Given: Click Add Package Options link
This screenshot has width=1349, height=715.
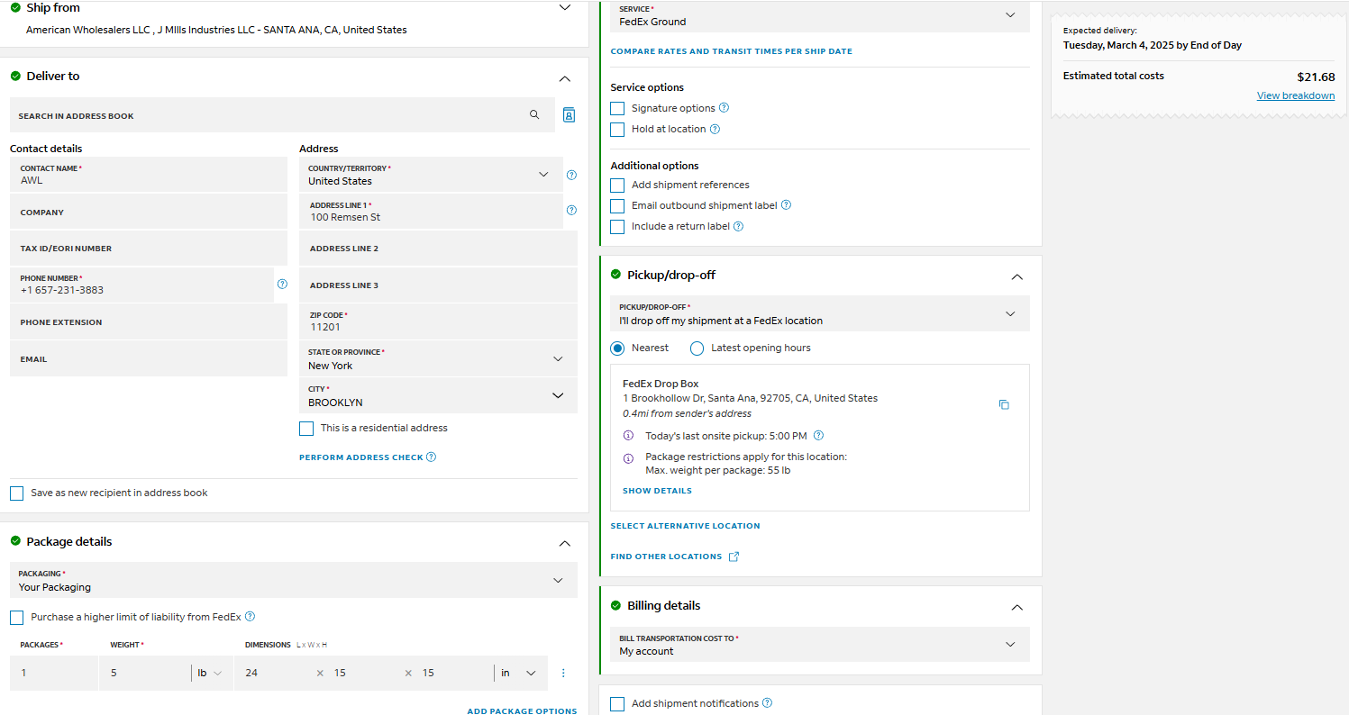Looking at the screenshot, I should tap(522, 711).
